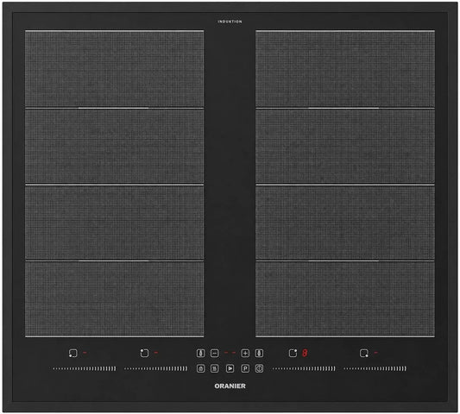The image size is (460, 414).
Task: Select the front-left cooking zone icon
Action: [73, 353]
